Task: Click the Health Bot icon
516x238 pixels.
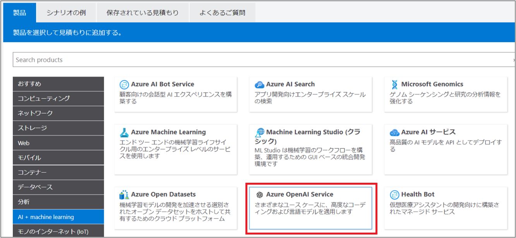Action: pyautogui.click(x=394, y=195)
